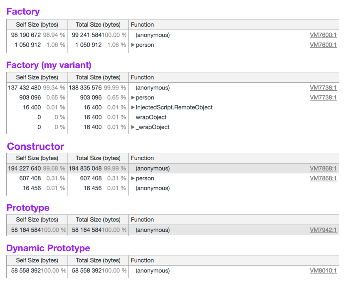Sort Constructor table by Total Size header

click(98, 158)
